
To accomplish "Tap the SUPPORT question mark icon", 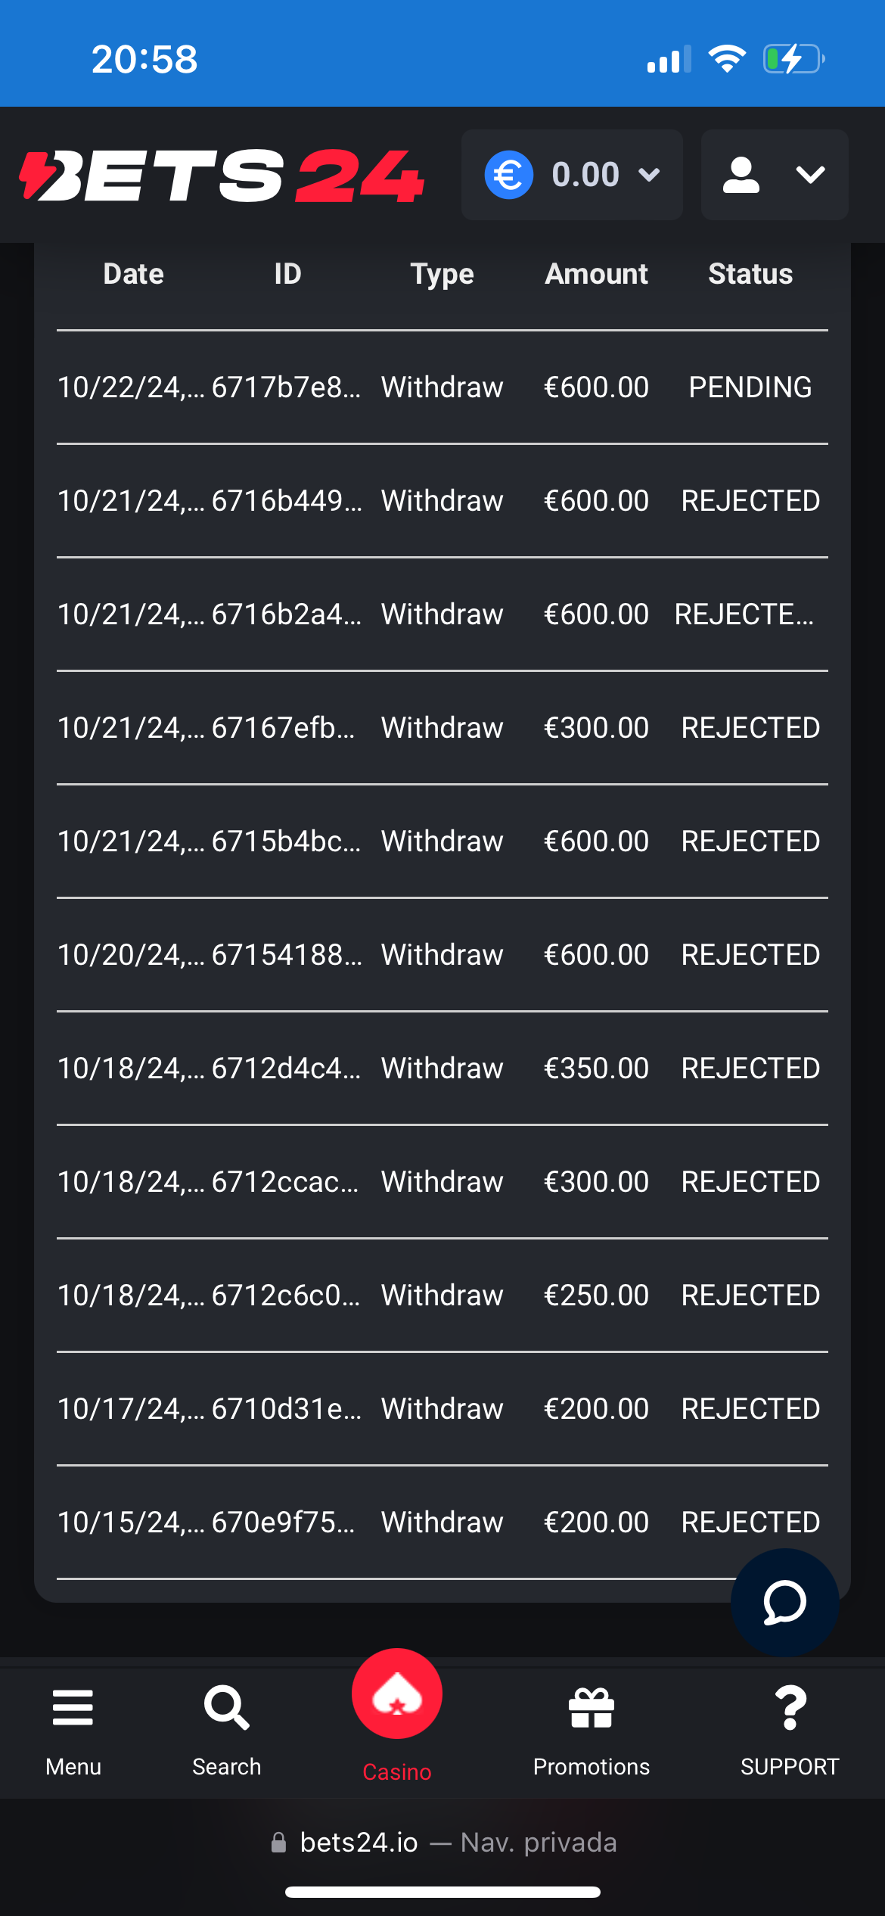I will tap(790, 1709).
